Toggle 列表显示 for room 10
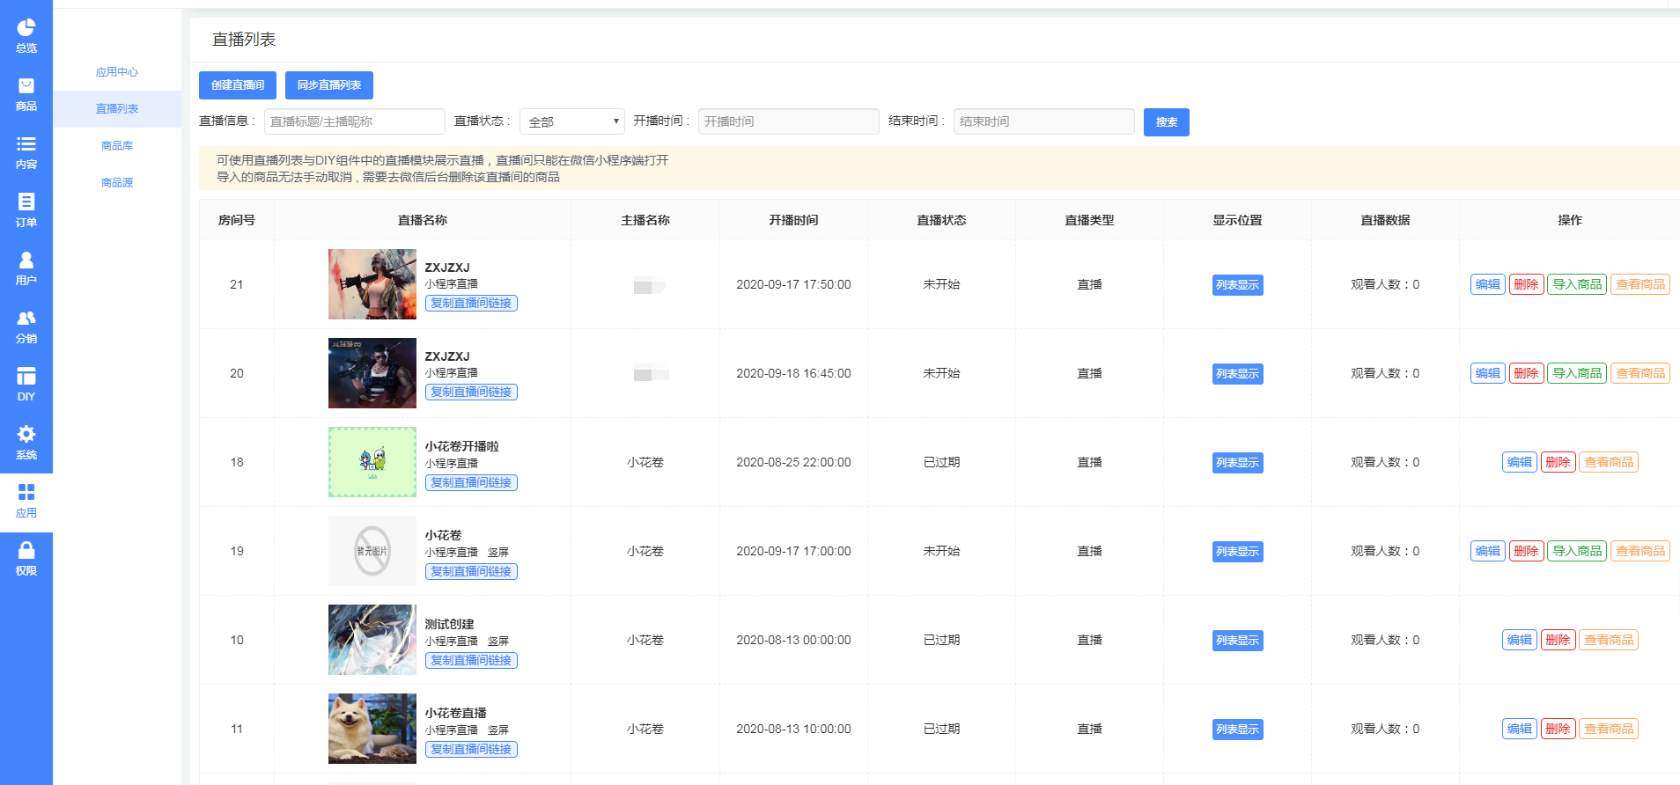1680x785 pixels. 1238,641
